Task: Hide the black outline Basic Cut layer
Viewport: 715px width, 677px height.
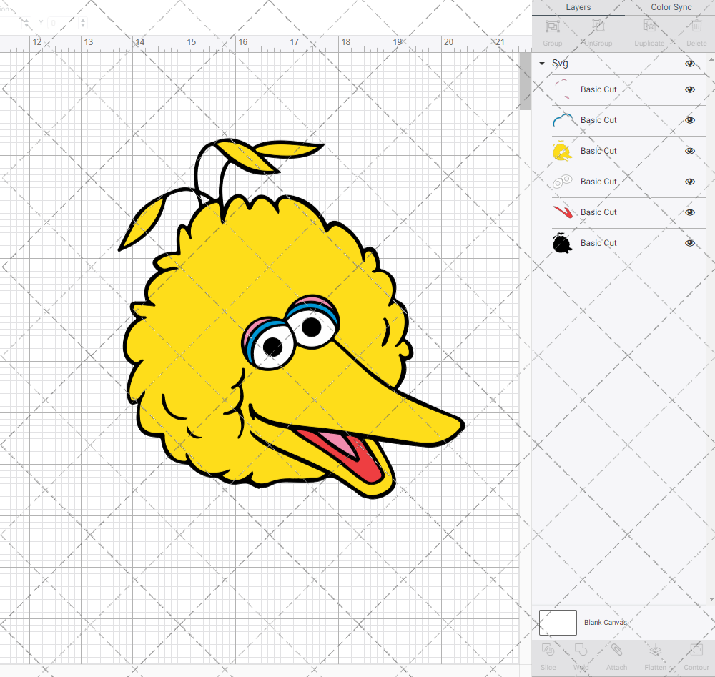Action: (x=690, y=243)
